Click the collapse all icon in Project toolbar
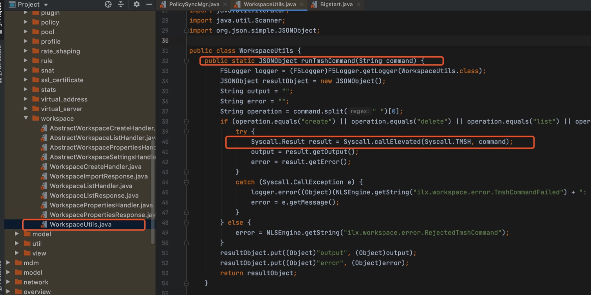This screenshot has height=295, width=591. click(121, 4)
